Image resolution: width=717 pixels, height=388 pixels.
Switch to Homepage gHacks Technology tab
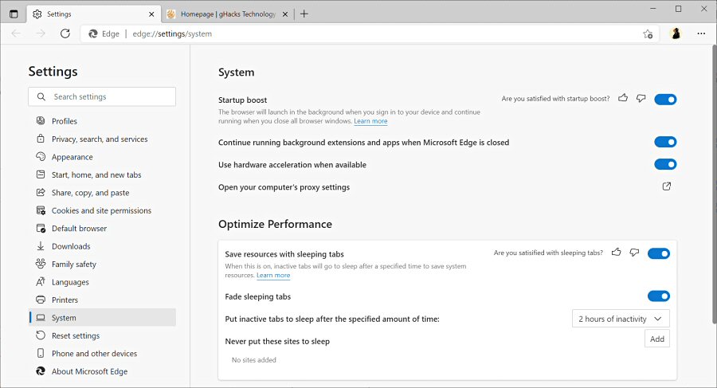click(227, 14)
